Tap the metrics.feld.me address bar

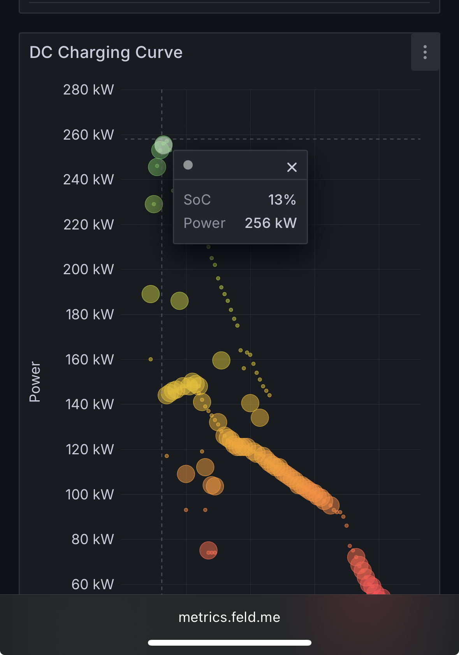click(x=229, y=617)
